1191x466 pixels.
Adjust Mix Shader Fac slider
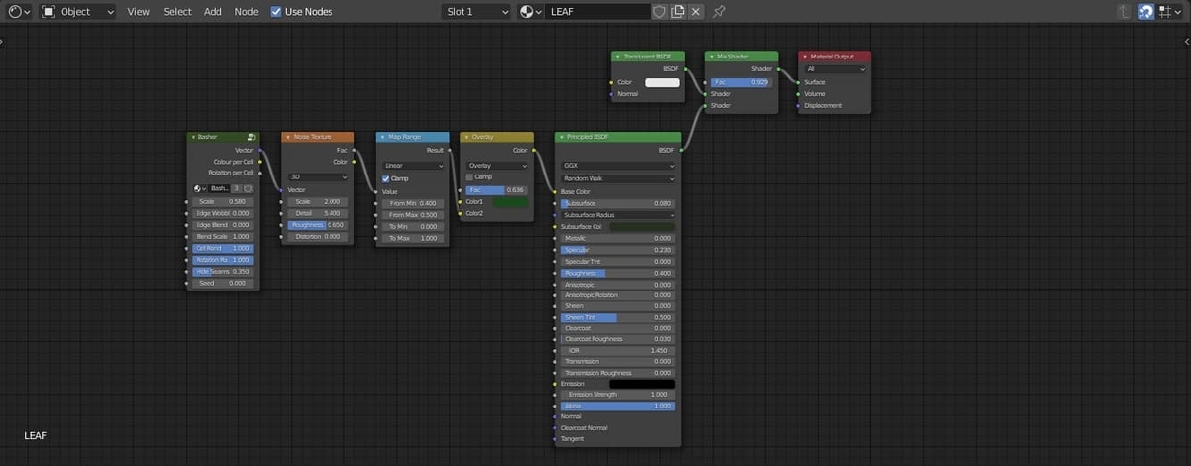[739, 82]
